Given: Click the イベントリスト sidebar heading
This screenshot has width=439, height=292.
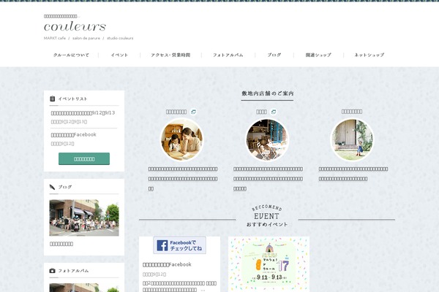Looking at the screenshot, I should (x=72, y=99).
